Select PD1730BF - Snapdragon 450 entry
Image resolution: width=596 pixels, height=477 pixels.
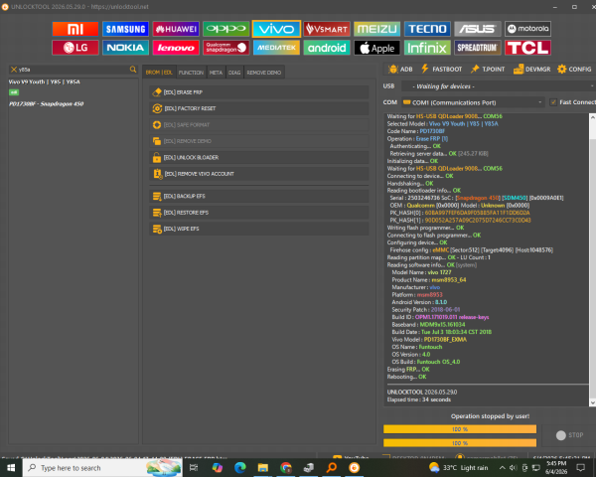pos(46,103)
